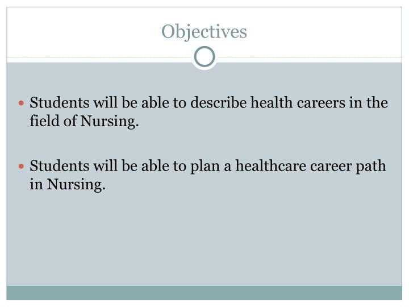409x307 pixels.
Task: Click "health careers" in the first objective
Action: click(x=298, y=102)
